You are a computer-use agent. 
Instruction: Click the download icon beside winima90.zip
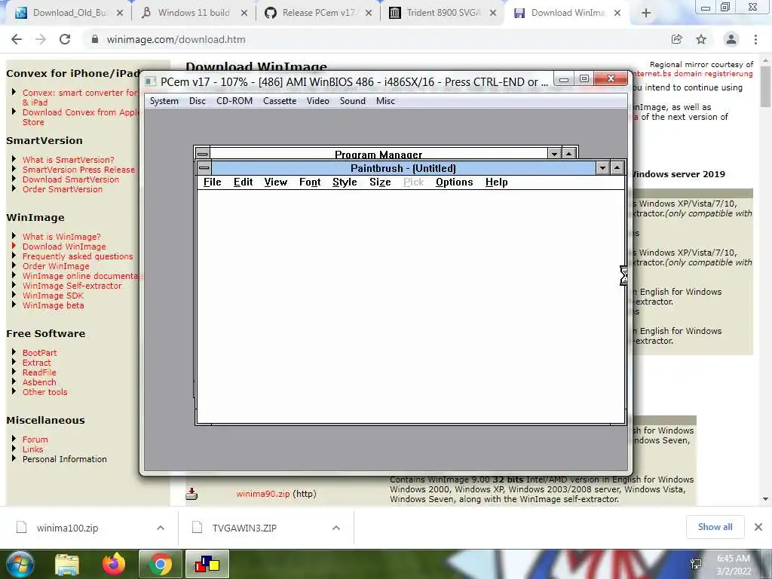191,494
